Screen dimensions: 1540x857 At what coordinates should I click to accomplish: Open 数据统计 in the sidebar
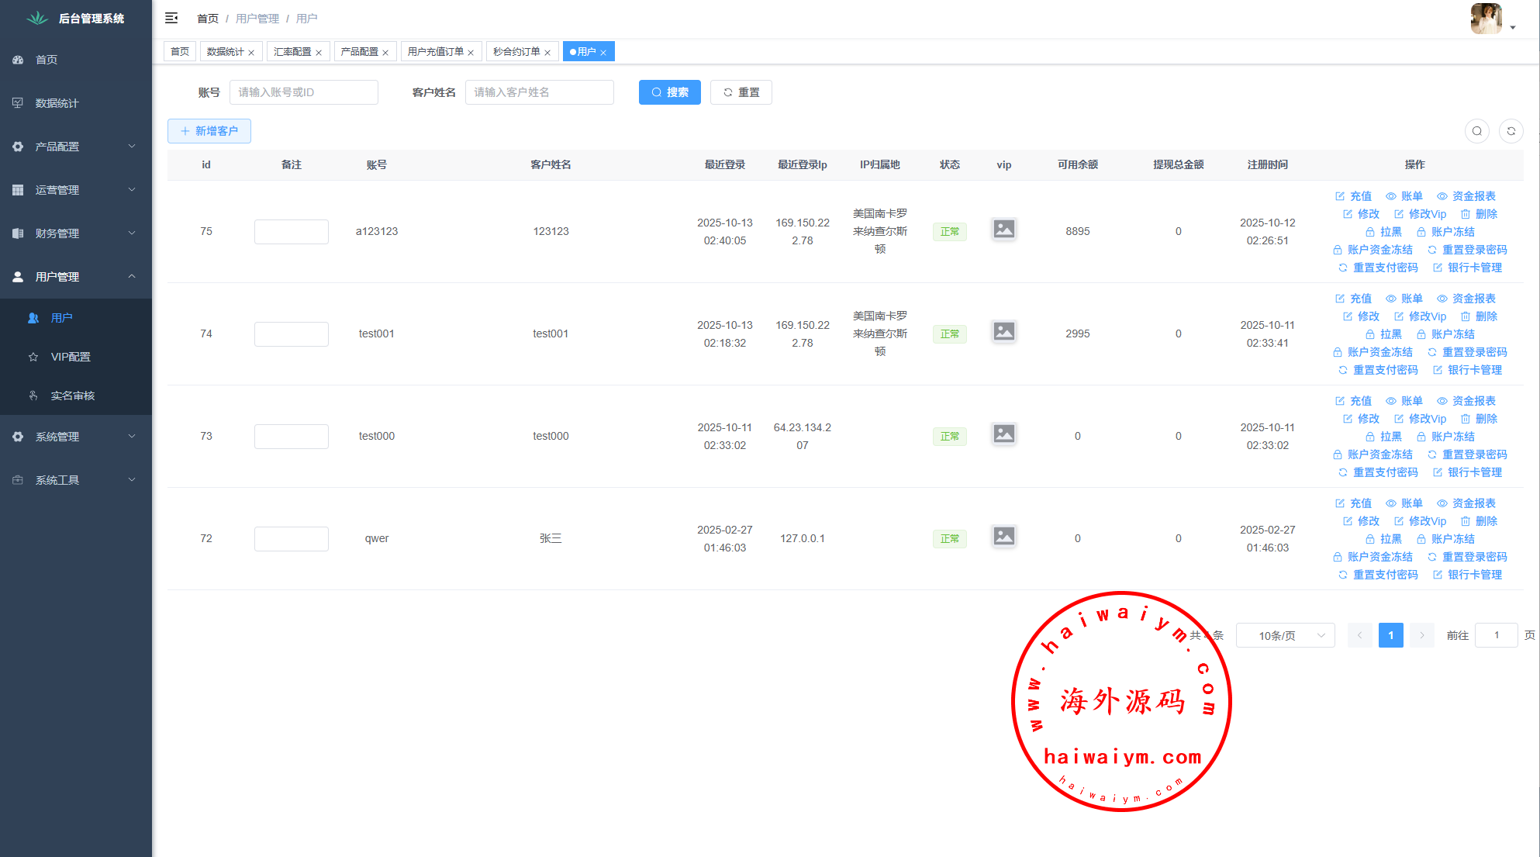pos(57,103)
